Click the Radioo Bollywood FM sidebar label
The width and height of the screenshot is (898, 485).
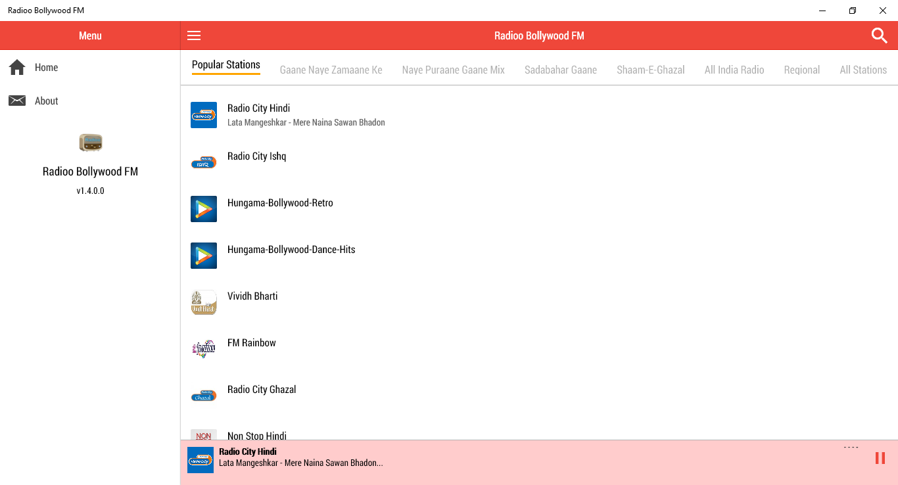point(90,172)
